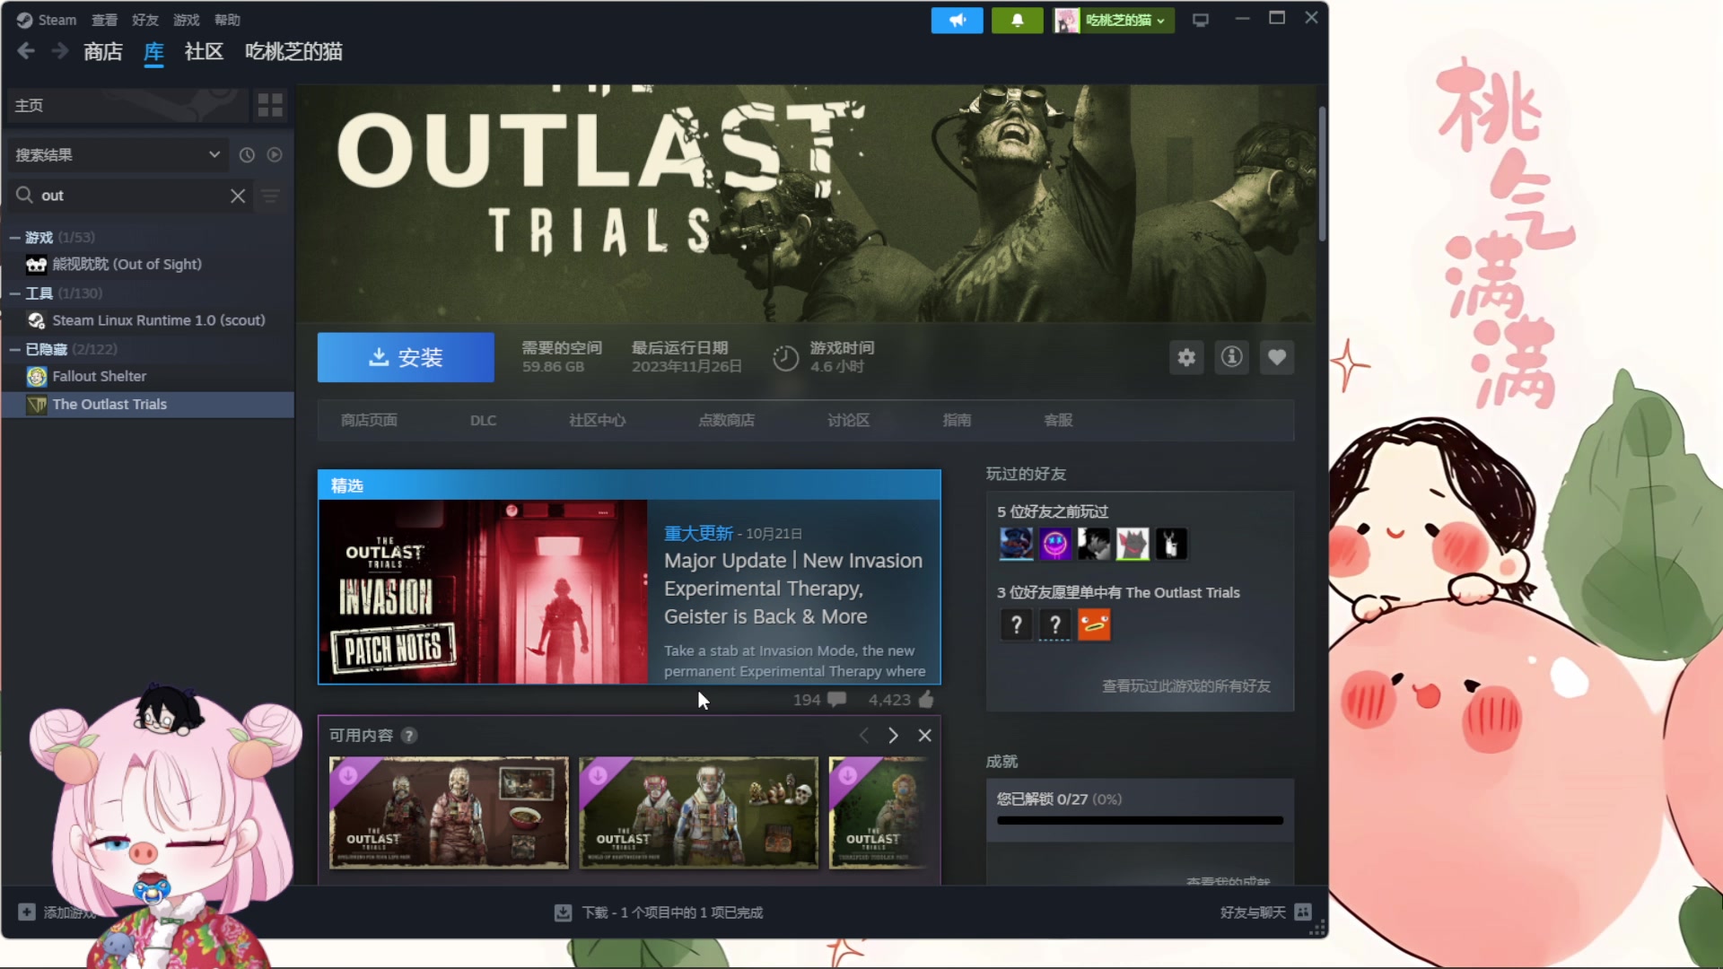Click the announcements megaphone icon
The height and width of the screenshot is (969, 1723).
[x=957, y=20]
